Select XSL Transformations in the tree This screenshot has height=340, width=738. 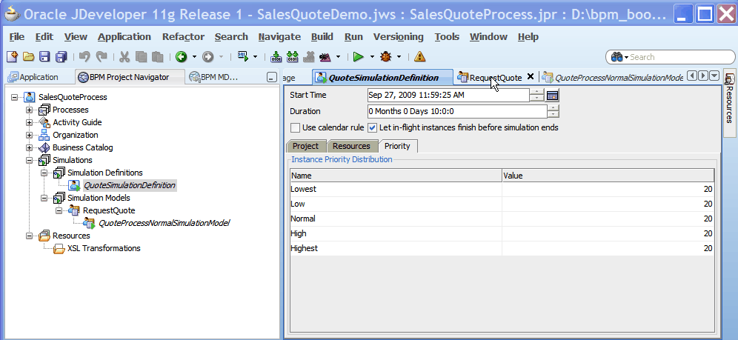pos(104,248)
